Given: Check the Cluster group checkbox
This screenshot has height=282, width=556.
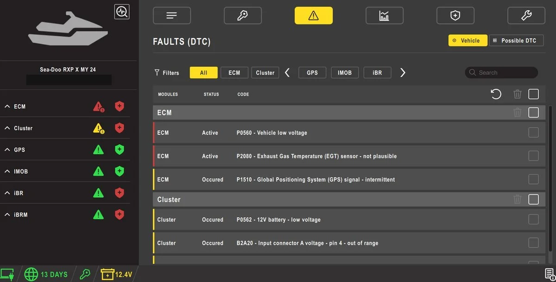Looking at the screenshot, I should (534, 199).
